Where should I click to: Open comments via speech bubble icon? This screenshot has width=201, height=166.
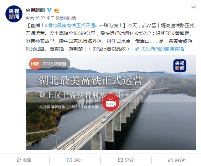click(120, 160)
